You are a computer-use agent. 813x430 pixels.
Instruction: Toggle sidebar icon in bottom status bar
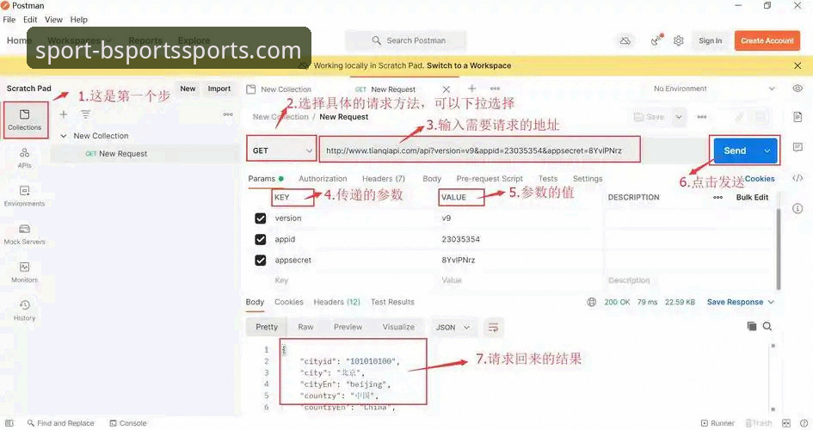(x=9, y=423)
